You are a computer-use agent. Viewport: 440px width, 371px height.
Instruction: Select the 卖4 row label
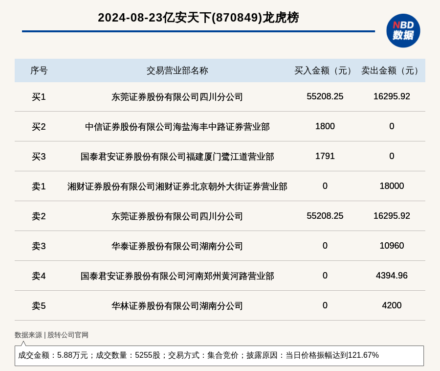pyautogui.click(x=39, y=276)
